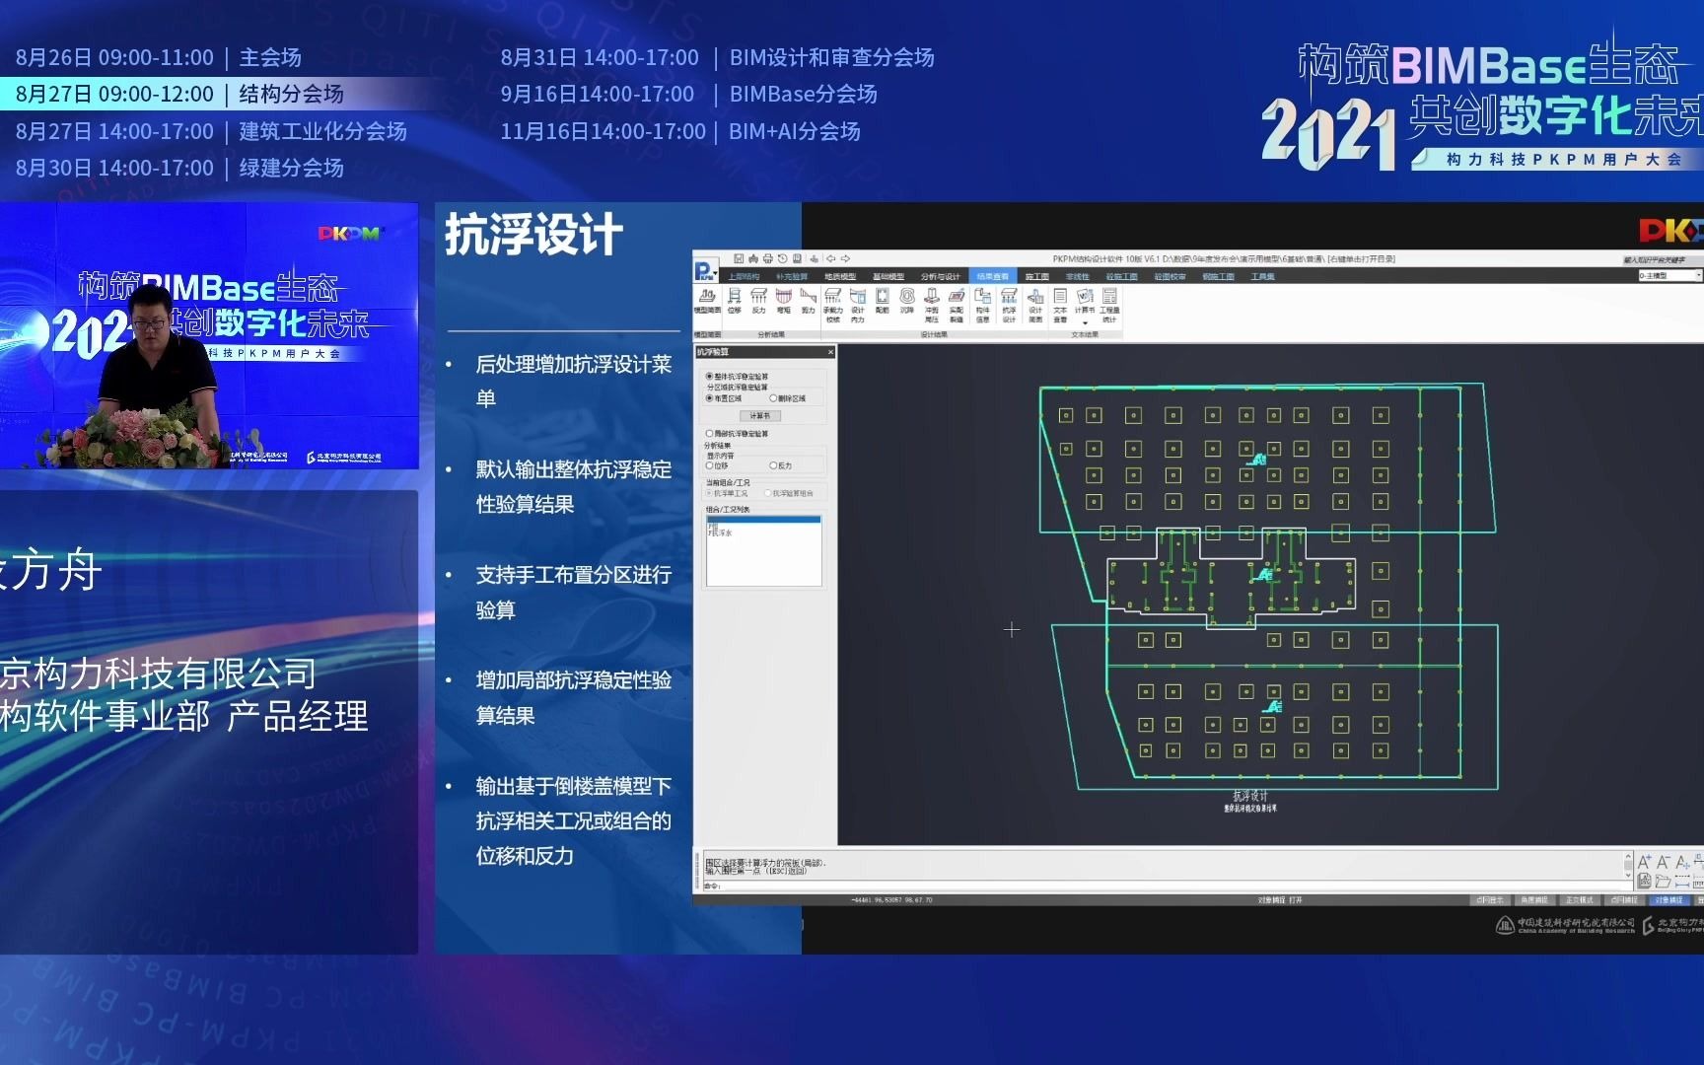The width and height of the screenshot is (1704, 1065).
Task: Click the PKPM application logo button
Action: pyautogui.click(x=705, y=271)
